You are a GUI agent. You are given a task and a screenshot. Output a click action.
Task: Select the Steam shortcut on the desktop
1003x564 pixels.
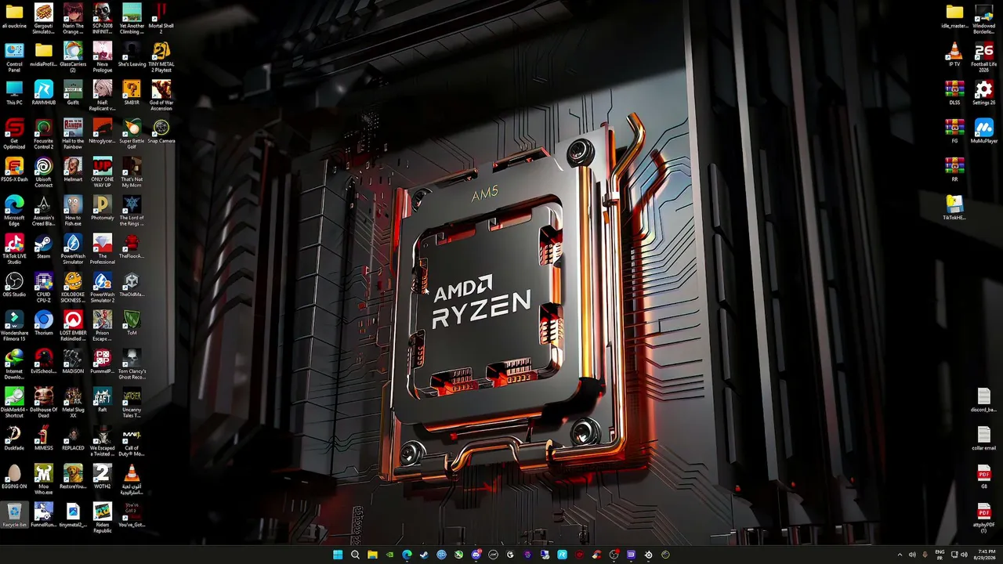coord(44,246)
